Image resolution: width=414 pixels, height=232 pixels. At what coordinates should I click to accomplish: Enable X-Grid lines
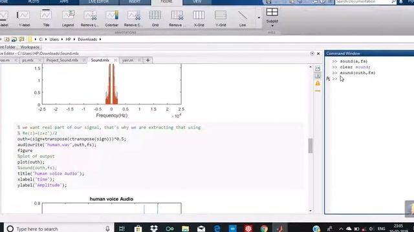coord(199,18)
